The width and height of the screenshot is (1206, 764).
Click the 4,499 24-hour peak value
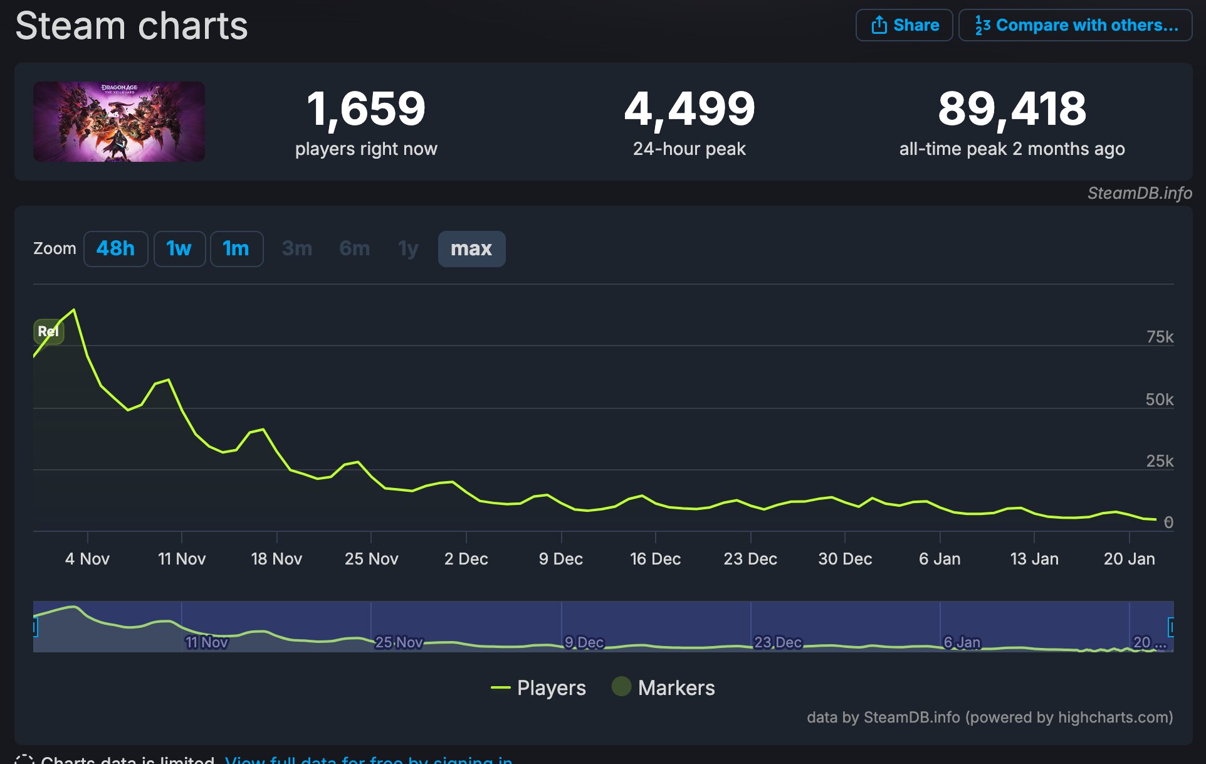690,108
